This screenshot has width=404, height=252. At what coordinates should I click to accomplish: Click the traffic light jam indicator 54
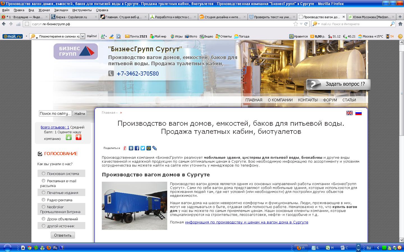390,36
